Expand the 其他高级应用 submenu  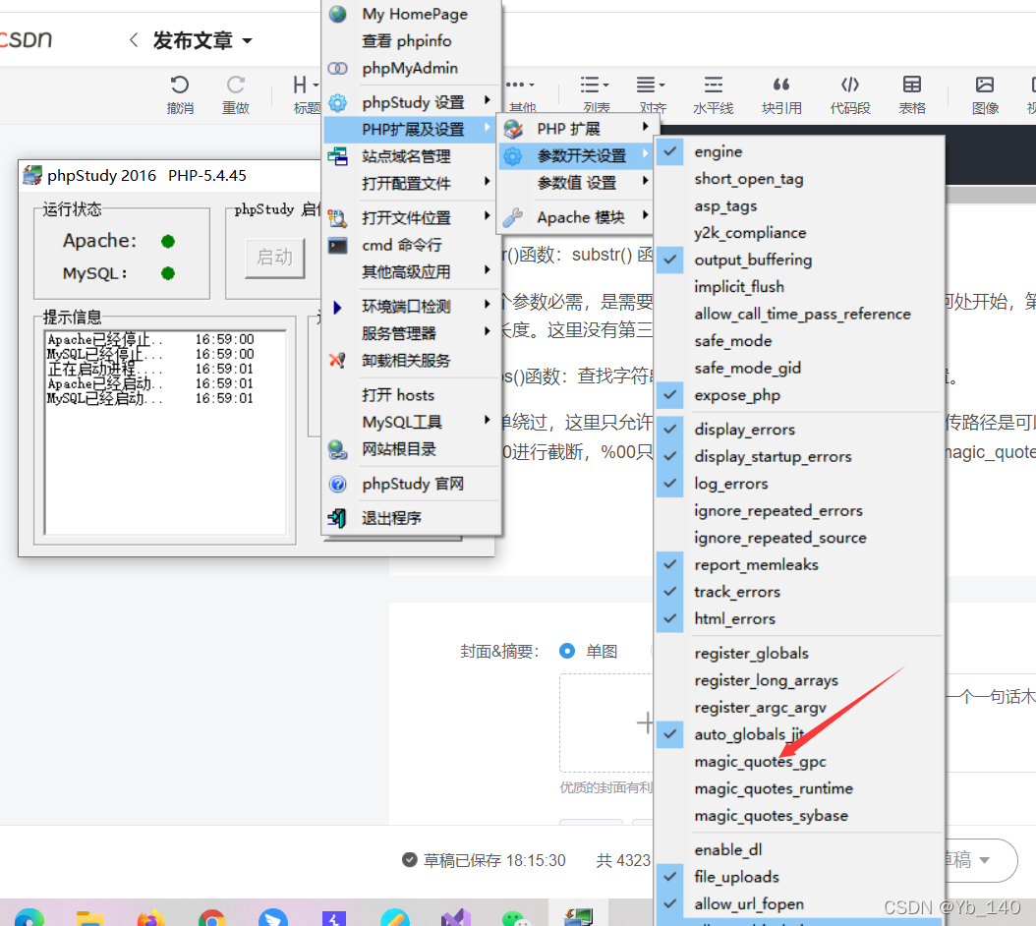[411, 271]
